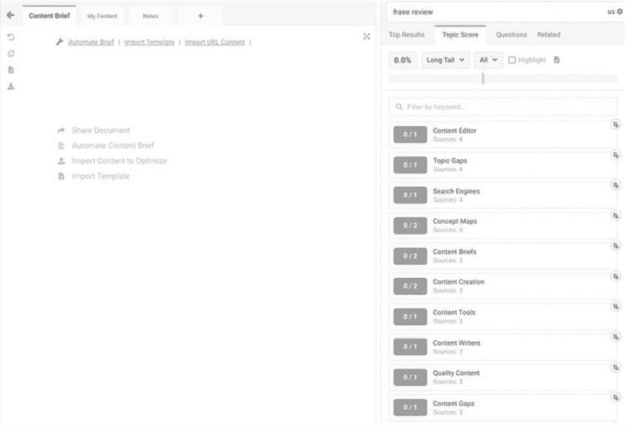The image size is (627, 431).
Task: Click the expand editor fullscreen icon
Action: [366, 37]
